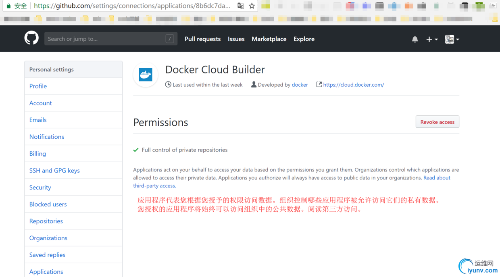Open Saved replies settings
Viewport: 500px width, 277px height.
pyautogui.click(x=73, y=255)
